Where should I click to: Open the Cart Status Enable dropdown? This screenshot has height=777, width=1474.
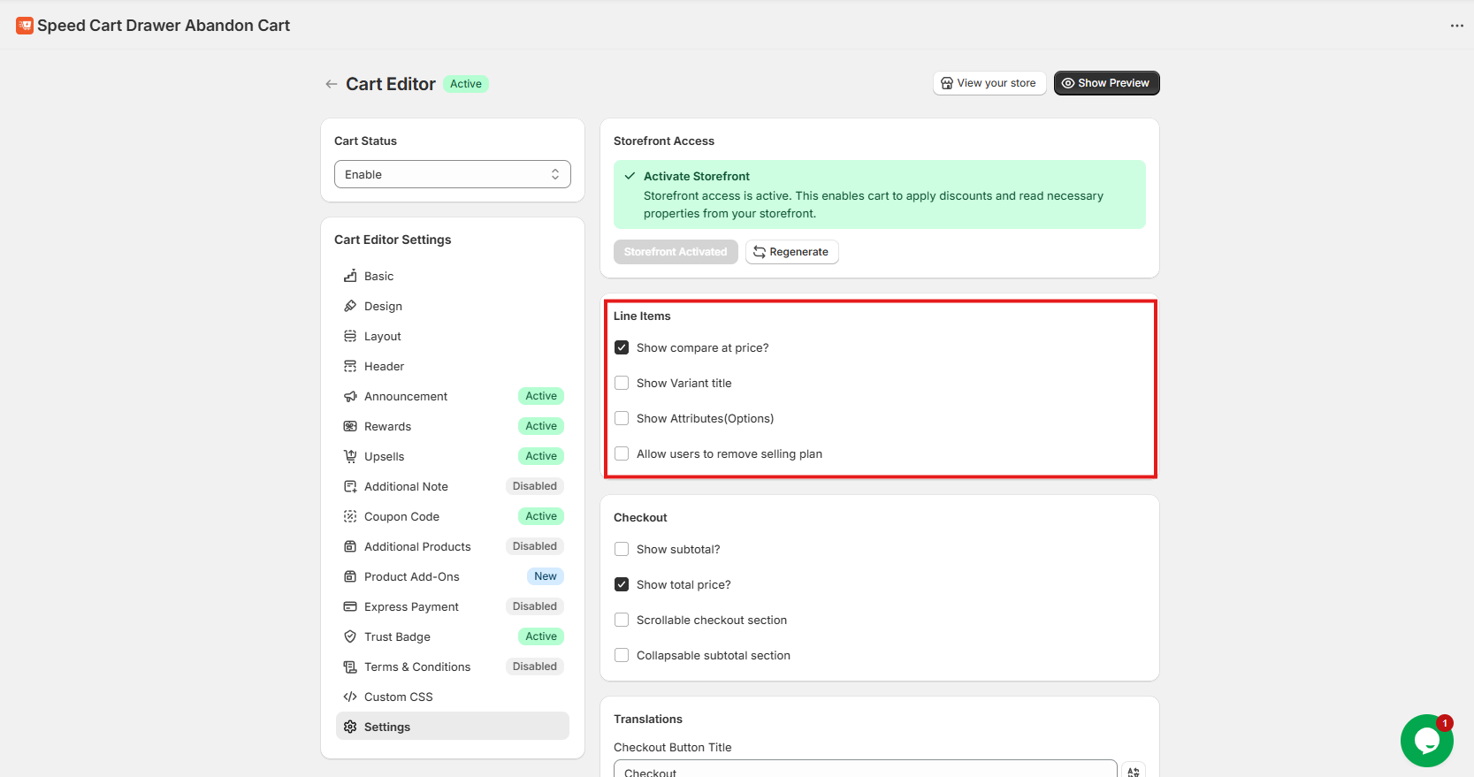(x=452, y=174)
